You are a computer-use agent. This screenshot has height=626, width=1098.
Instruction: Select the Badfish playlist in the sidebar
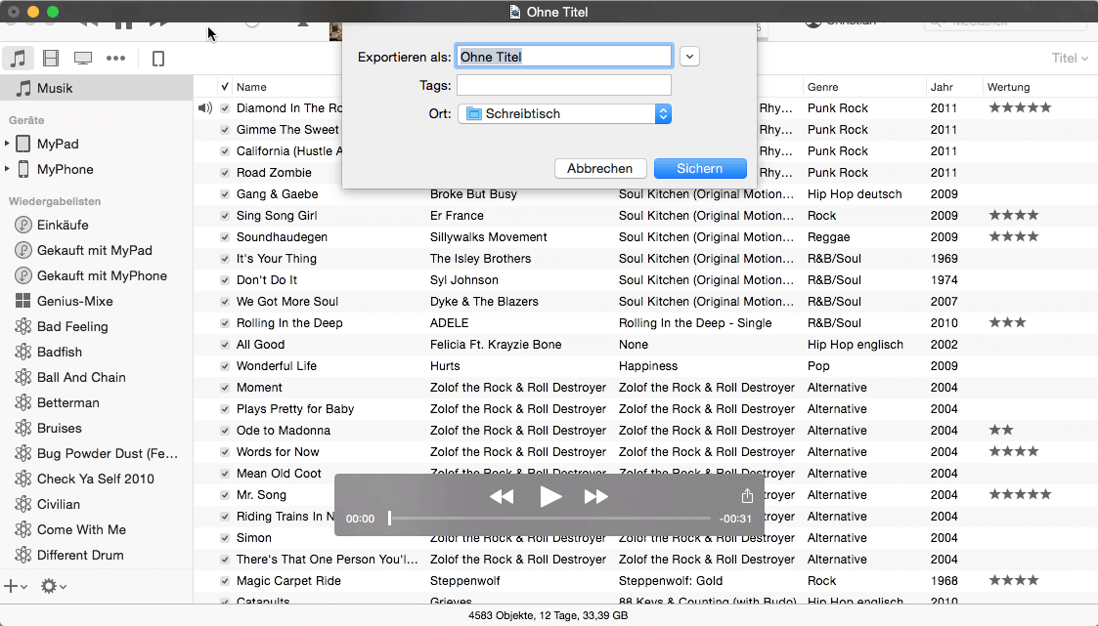pos(61,352)
